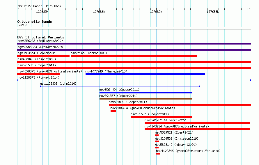Click the red bar of nsv4103224
Image resolution: width=259 pixels, height=165 pixels.
pos(197,129)
